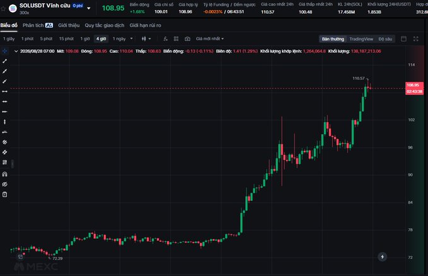Click the Khối lượng 24H(USDT) value 1.853B
Screen dimensions: 428x276
pos(374,12)
